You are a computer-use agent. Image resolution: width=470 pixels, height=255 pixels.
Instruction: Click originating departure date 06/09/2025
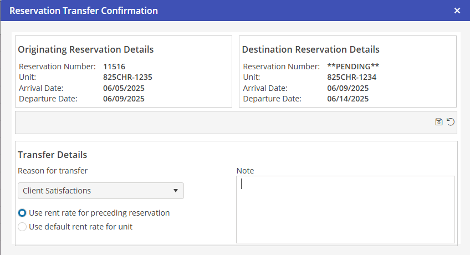point(124,99)
